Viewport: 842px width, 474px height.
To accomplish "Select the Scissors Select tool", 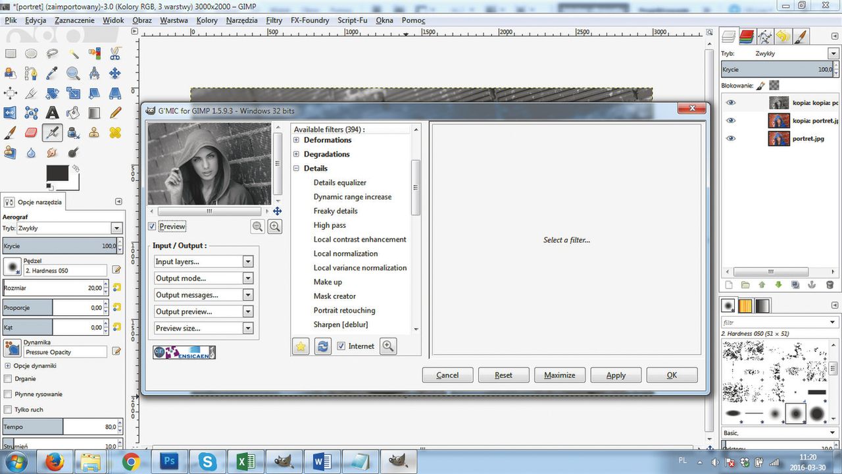I will tap(115, 54).
